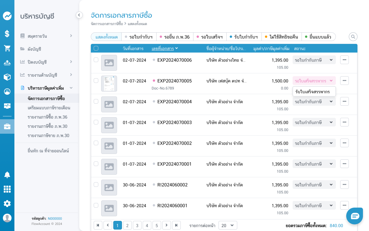This screenshot has width=369, height=231.
Task: Click the search magnifier icon
Action: tap(353, 37)
